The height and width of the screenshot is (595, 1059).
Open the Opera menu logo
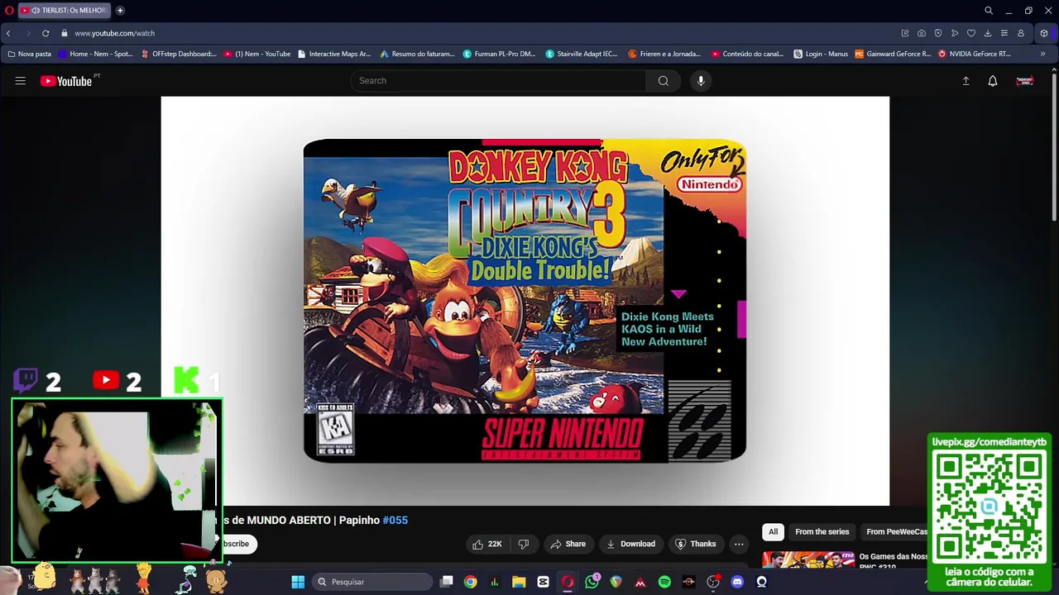tap(9, 10)
